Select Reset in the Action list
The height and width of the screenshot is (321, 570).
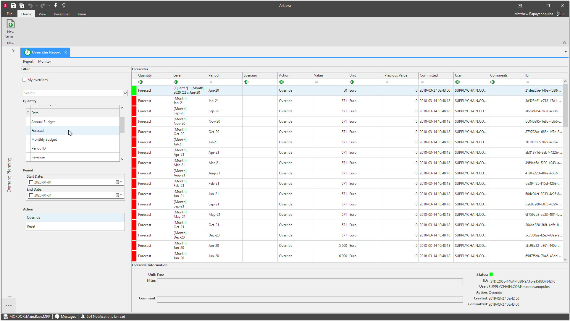tap(75, 226)
